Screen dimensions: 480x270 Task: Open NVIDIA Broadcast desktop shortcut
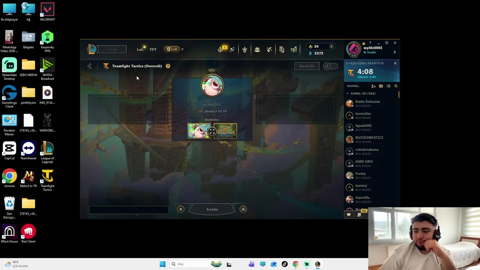point(47,69)
